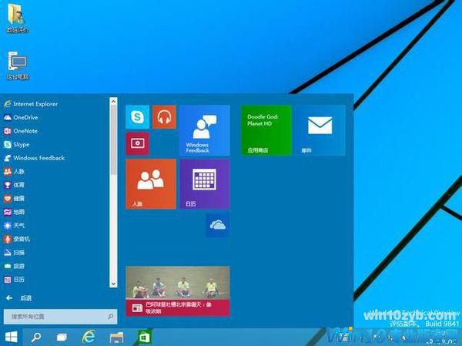Image resolution: width=462 pixels, height=346 pixels.
Task: Open the purple 日历 Calendar tile
Action: [x=204, y=184]
